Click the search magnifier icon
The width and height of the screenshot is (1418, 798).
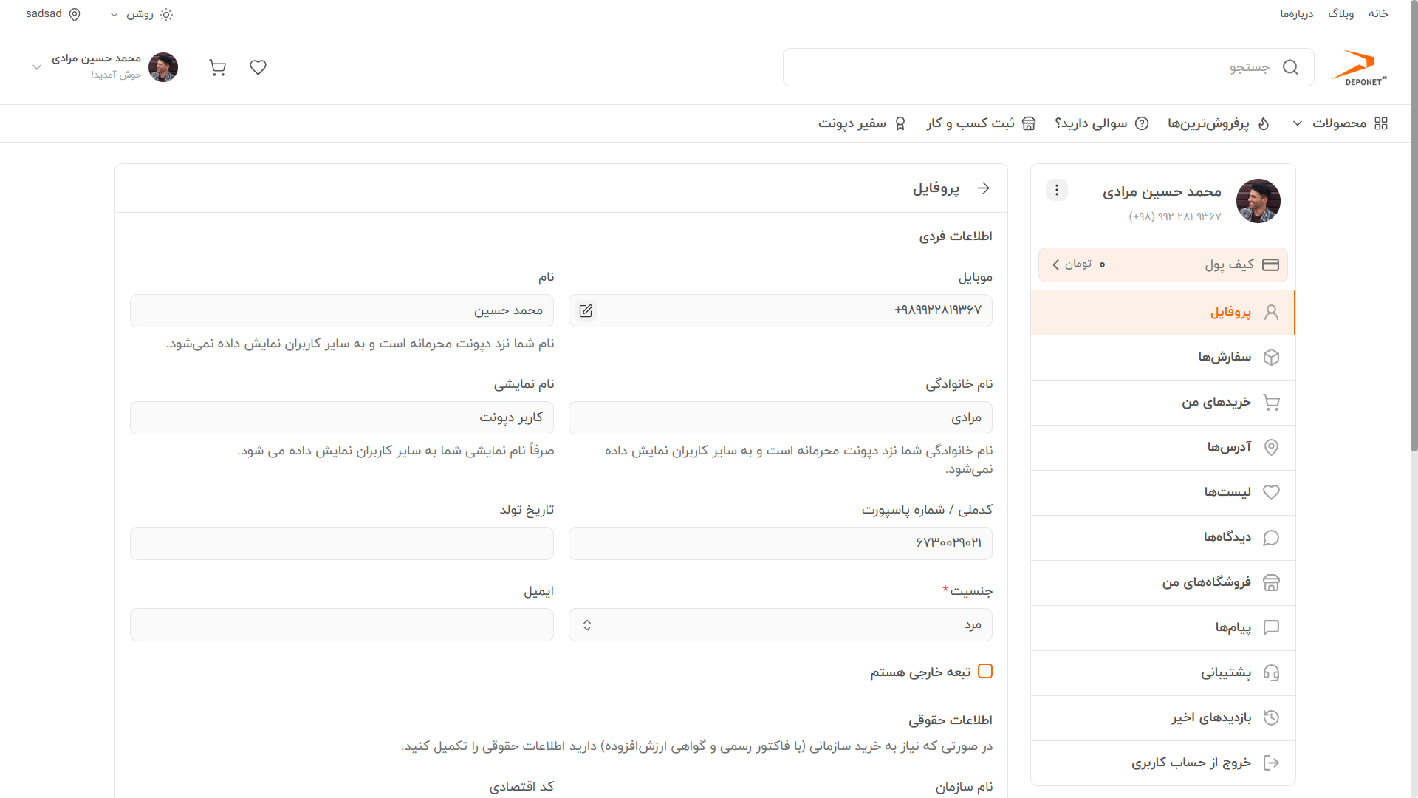(x=1290, y=67)
